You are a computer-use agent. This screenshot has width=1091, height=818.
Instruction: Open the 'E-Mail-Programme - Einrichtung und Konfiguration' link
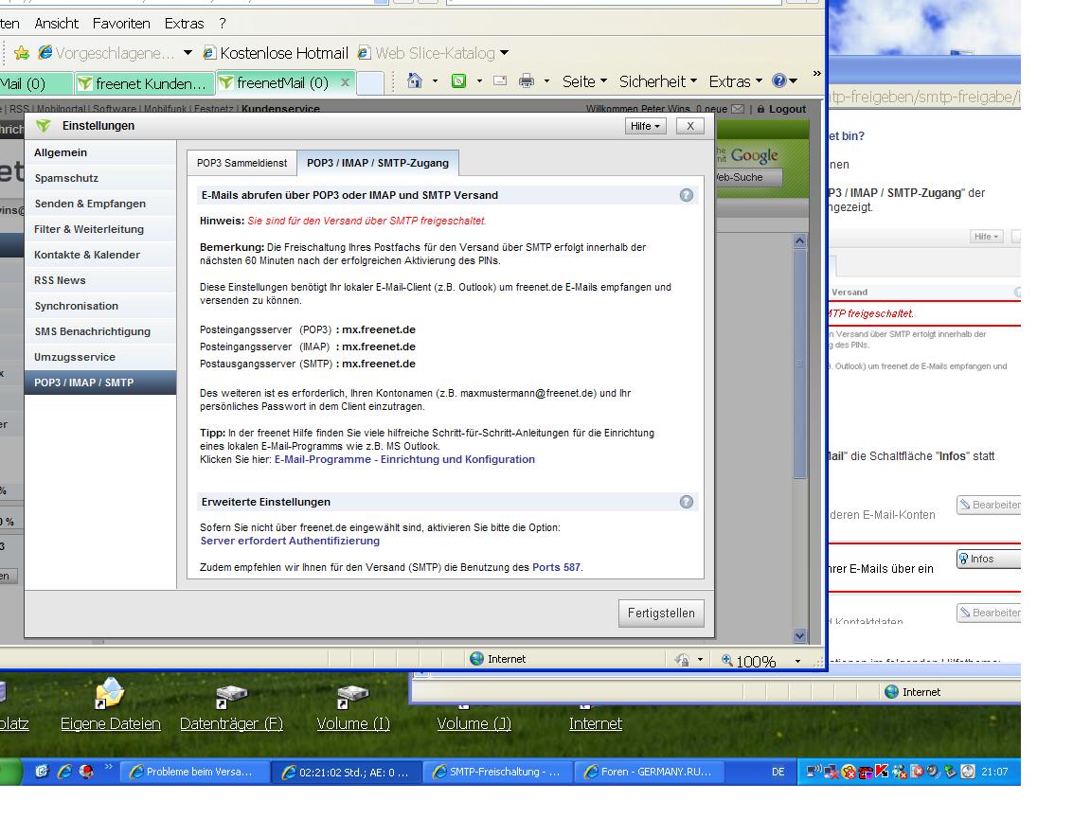(x=404, y=460)
